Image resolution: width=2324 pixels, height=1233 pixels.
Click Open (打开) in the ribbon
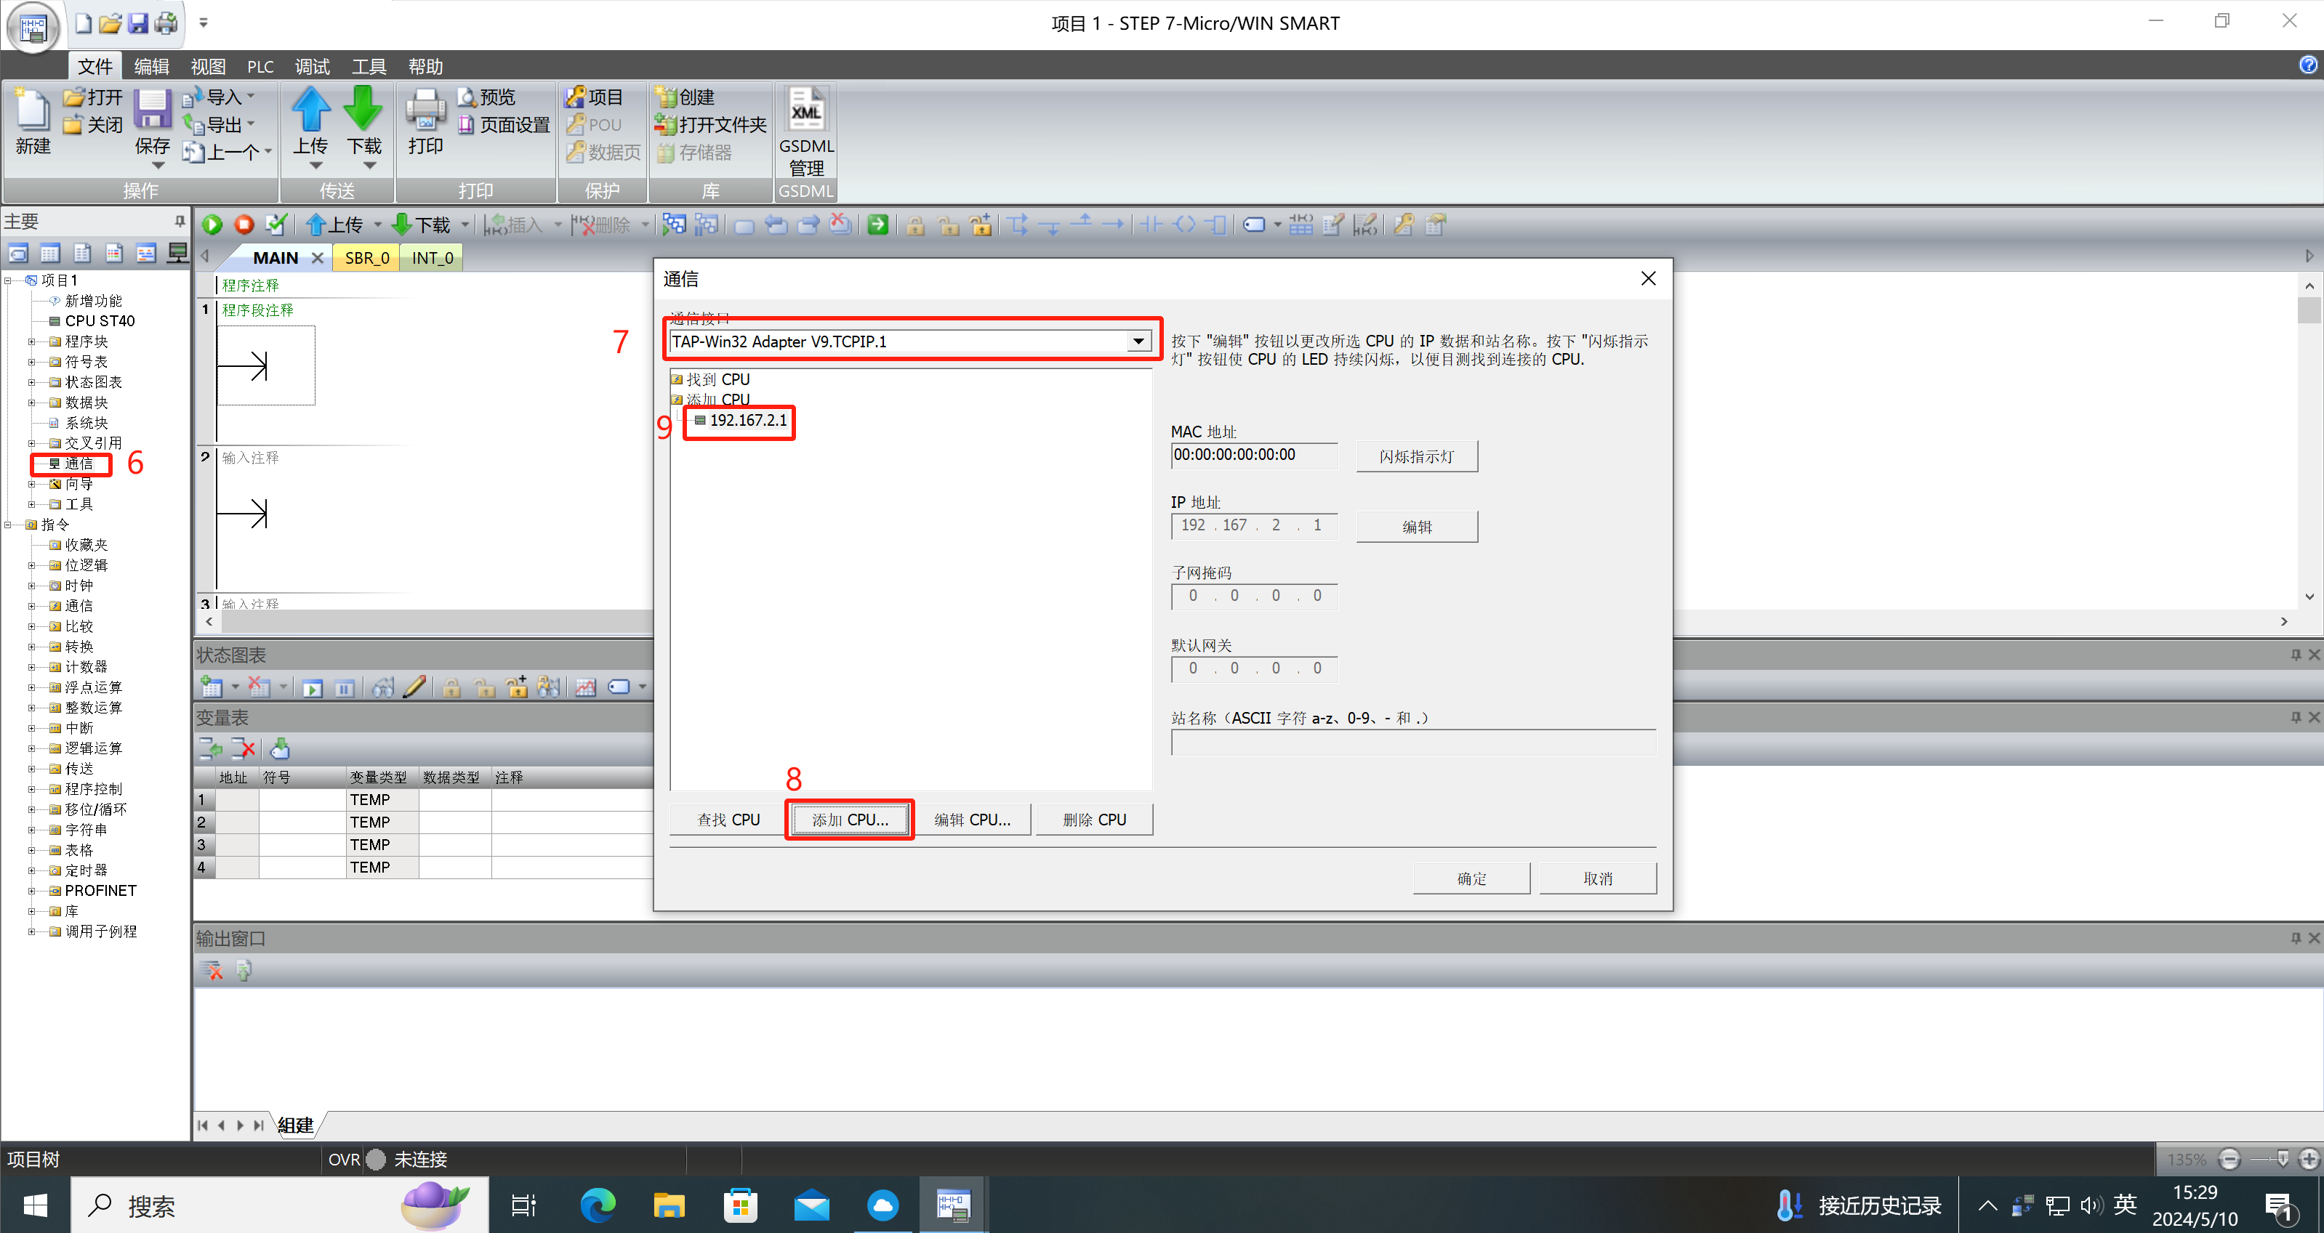click(93, 97)
